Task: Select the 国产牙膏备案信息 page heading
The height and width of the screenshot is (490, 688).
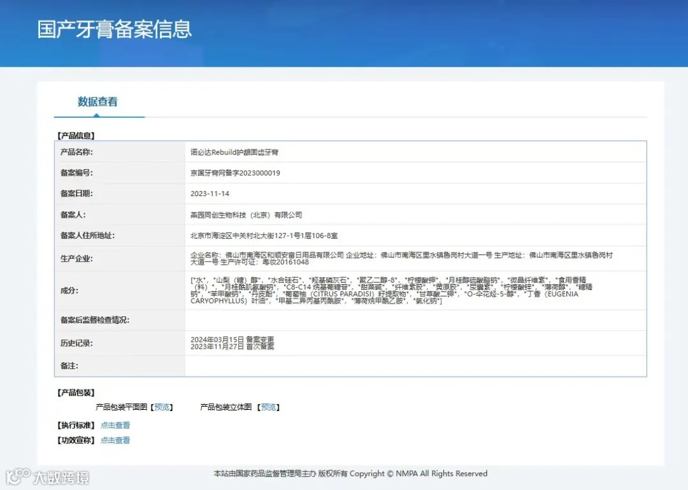Action: point(115,29)
